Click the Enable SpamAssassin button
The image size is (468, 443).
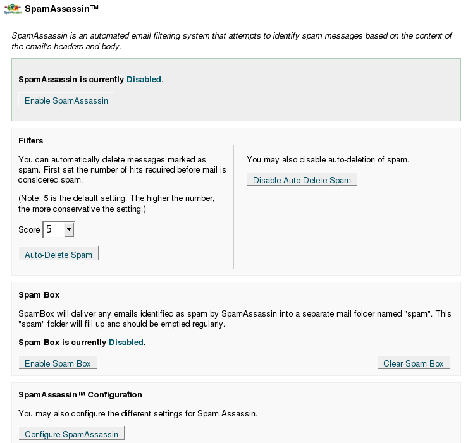click(x=66, y=100)
